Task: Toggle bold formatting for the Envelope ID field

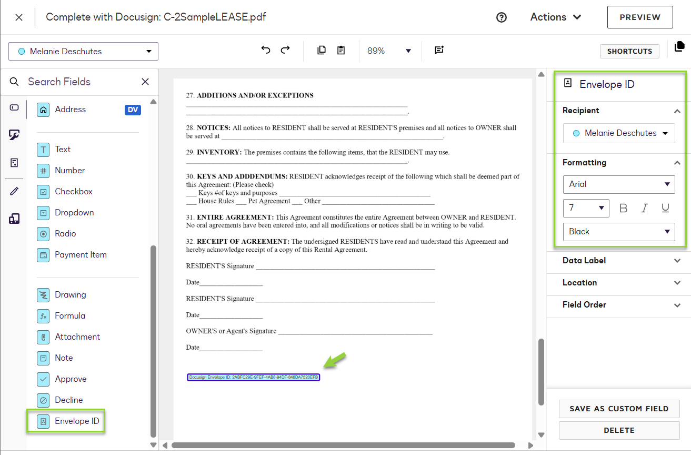Action: click(623, 208)
